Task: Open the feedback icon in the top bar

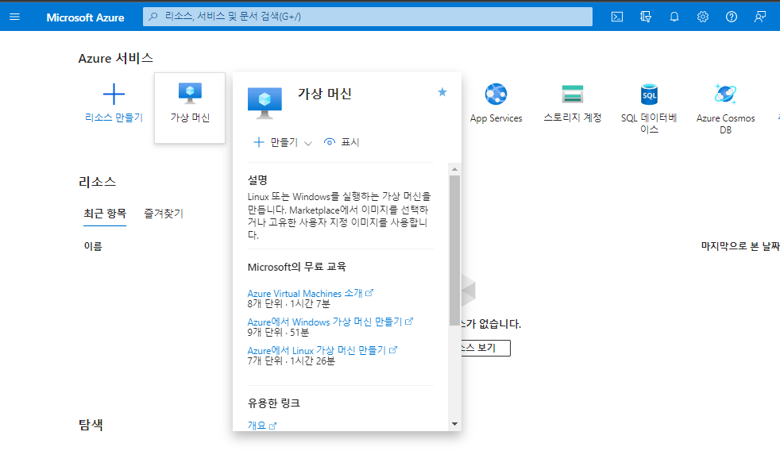Action: (x=759, y=17)
